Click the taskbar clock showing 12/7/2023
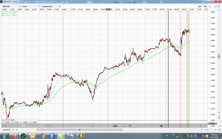 click(x=214, y=136)
